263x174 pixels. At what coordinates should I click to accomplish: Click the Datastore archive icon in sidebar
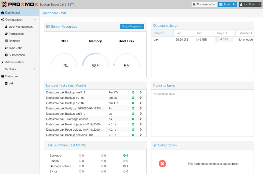coord(3,76)
